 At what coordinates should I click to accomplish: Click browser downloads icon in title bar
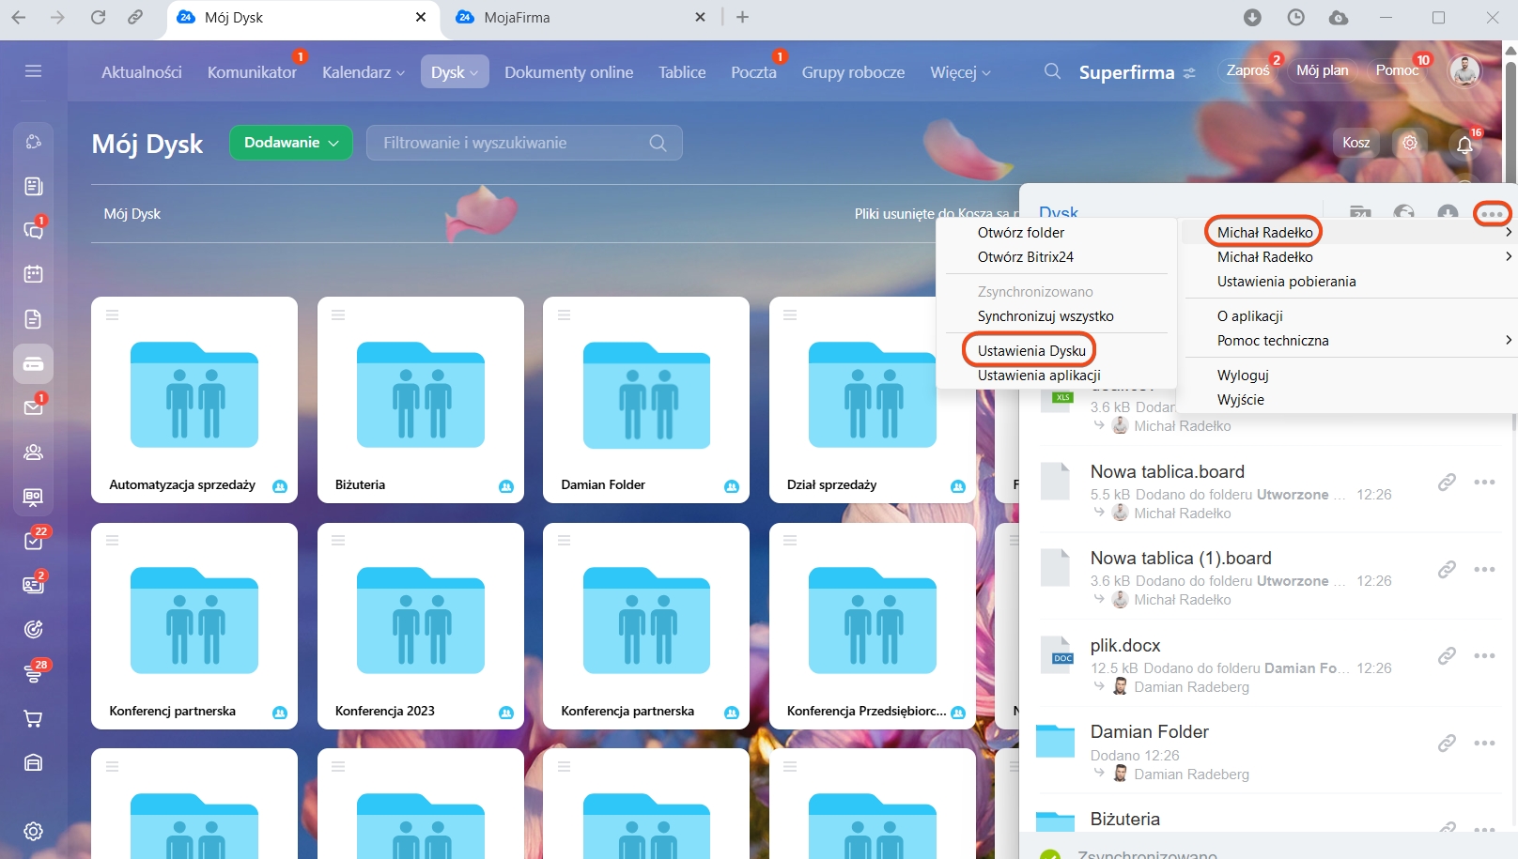(1252, 18)
